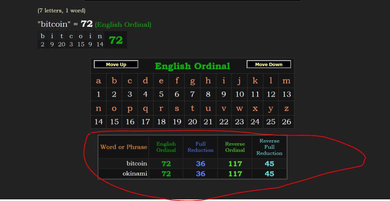Click okinami's English Ordinal value 72

[x=166, y=174]
